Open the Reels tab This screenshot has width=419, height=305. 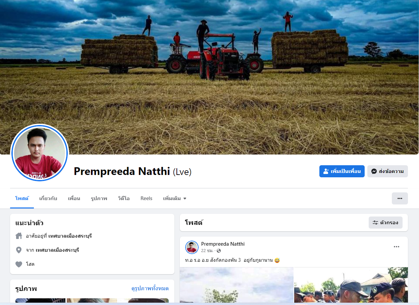pyautogui.click(x=146, y=198)
